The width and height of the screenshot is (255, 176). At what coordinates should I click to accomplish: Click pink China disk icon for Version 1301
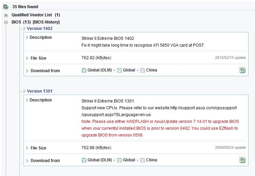[142, 160]
